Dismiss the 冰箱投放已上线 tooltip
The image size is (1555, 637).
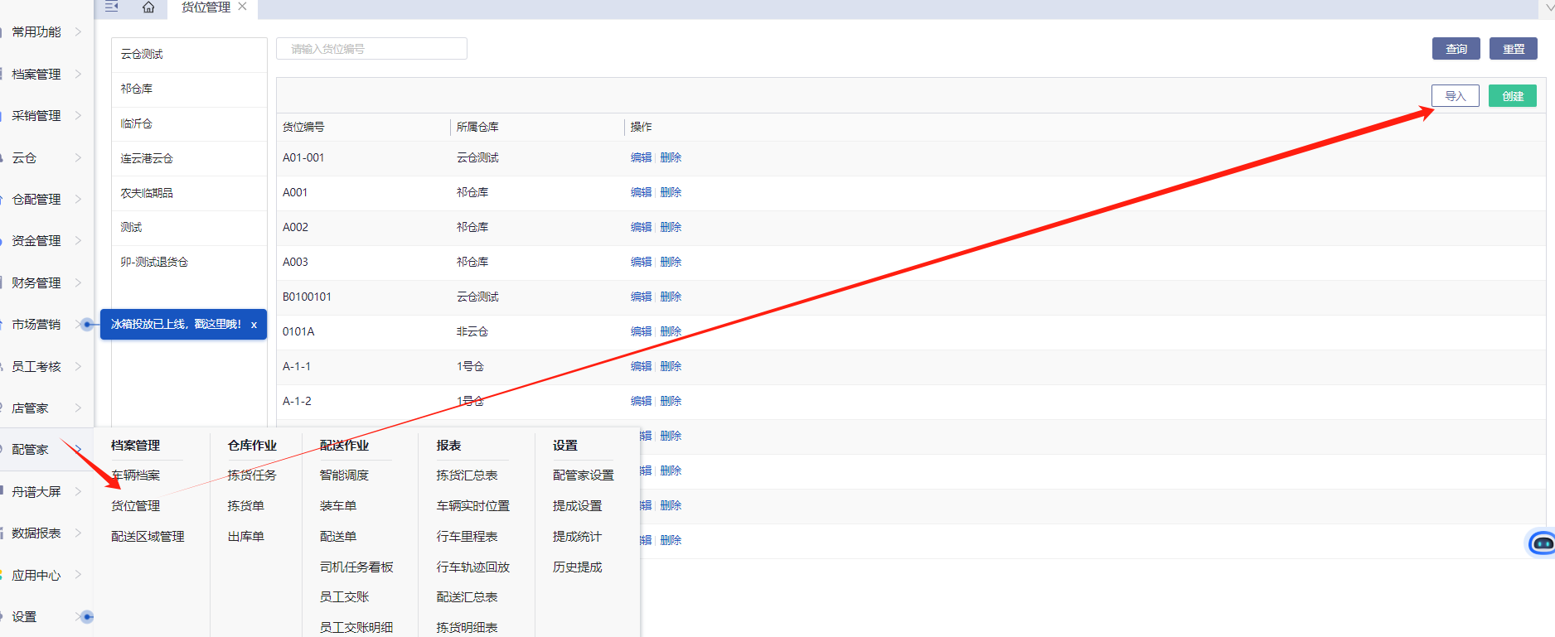[x=254, y=325]
